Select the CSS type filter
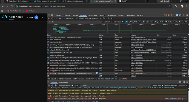The height and width of the screenshot is (102, 189). coord(144,22)
